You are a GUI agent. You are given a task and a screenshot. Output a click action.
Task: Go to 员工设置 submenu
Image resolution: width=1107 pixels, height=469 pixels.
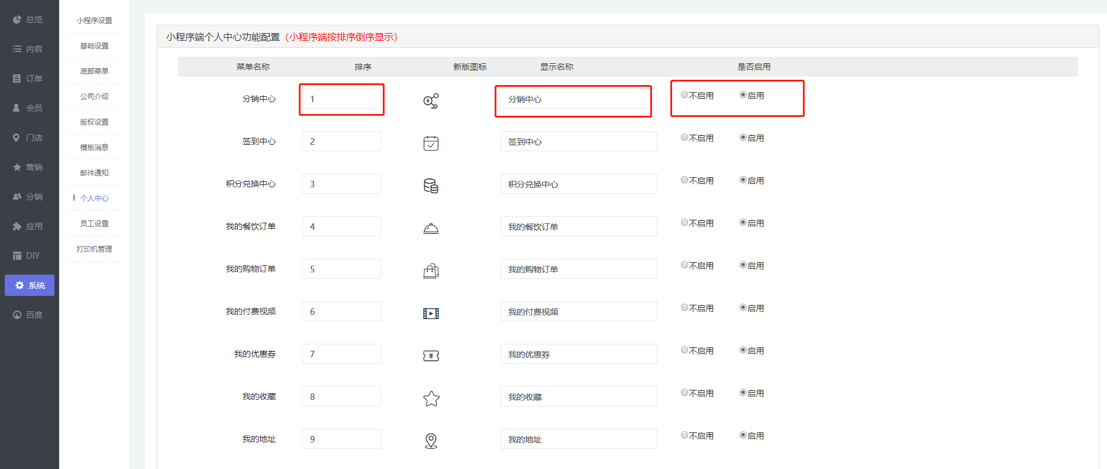[x=94, y=223]
